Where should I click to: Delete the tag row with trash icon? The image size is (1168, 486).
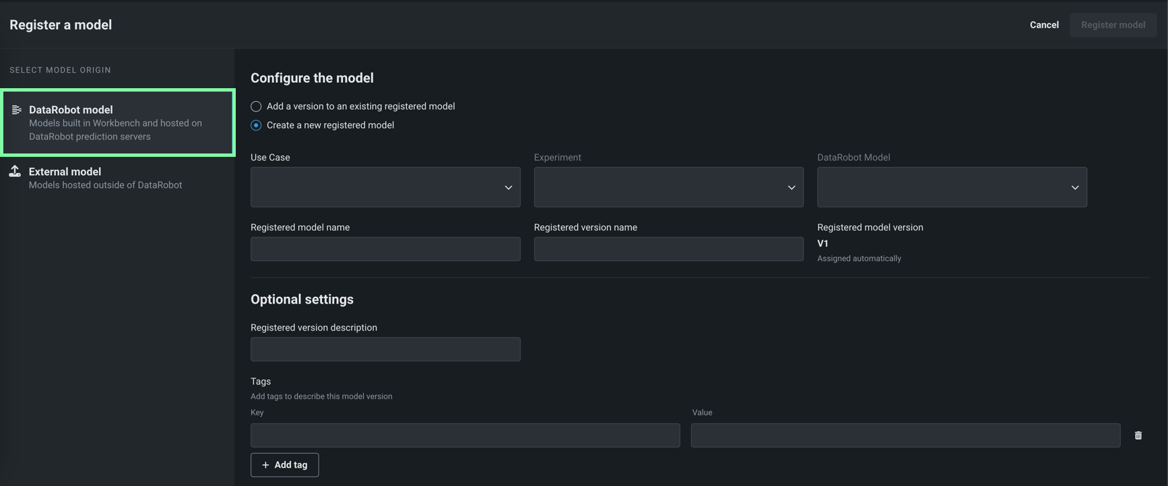tap(1138, 436)
